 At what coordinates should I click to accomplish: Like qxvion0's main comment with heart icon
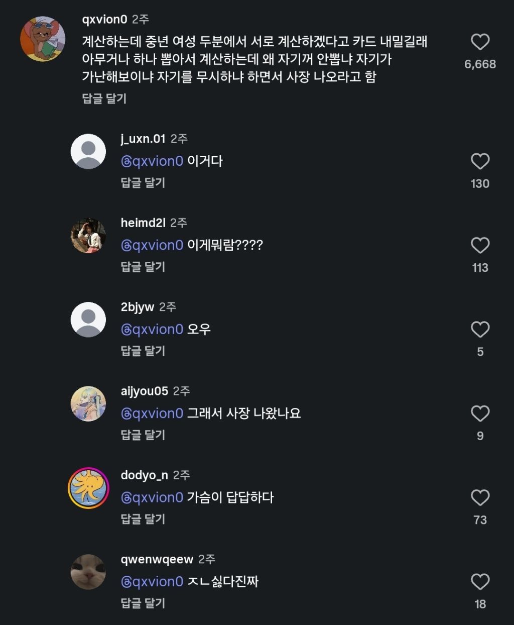480,42
